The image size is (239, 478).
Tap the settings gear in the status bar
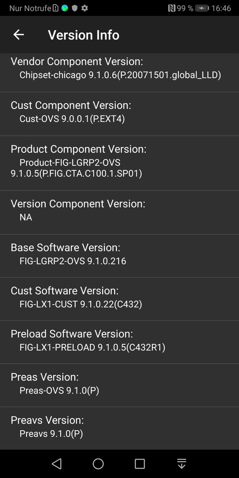point(85,8)
